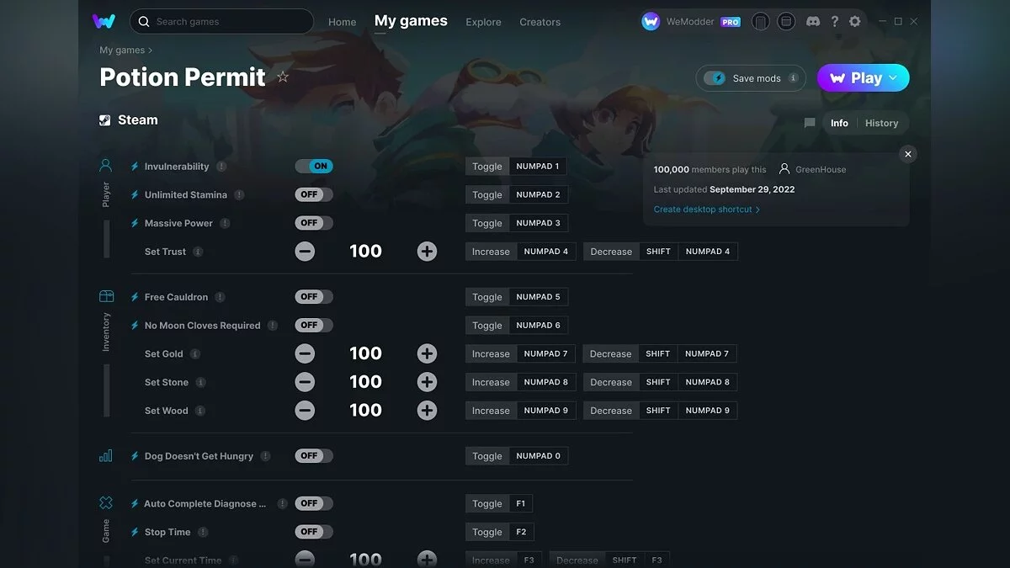Show info for Invulnerability

[x=221, y=167]
